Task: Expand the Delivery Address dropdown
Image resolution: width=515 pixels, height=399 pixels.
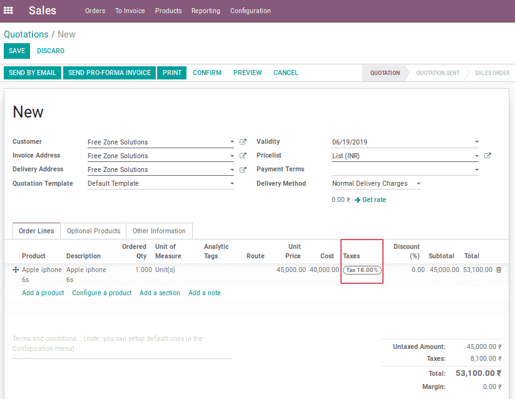Action: pyautogui.click(x=232, y=169)
